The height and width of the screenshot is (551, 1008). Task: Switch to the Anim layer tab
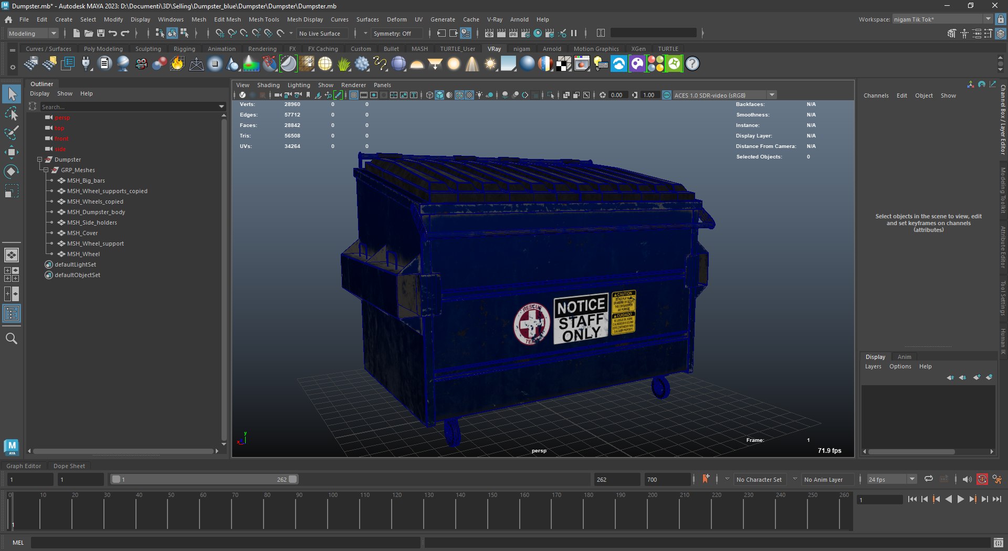pos(904,357)
